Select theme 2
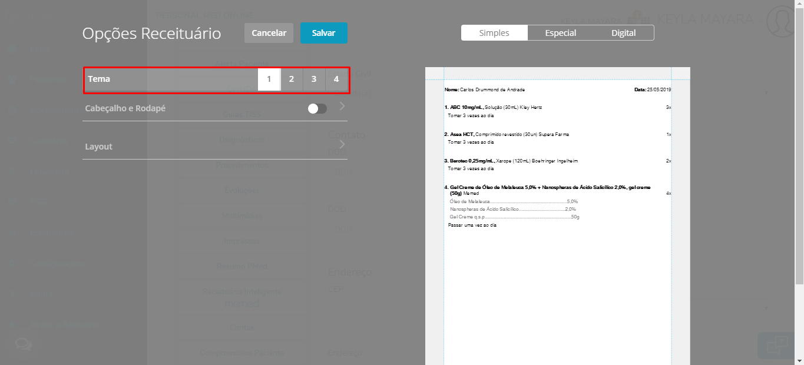The width and height of the screenshot is (804, 365). coord(292,79)
